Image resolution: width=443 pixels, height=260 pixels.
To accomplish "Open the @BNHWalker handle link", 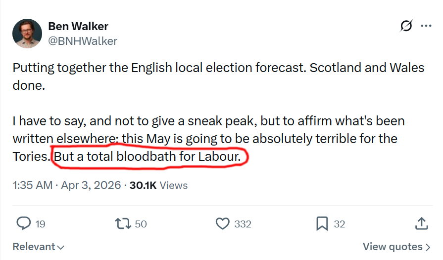I will [83, 41].
